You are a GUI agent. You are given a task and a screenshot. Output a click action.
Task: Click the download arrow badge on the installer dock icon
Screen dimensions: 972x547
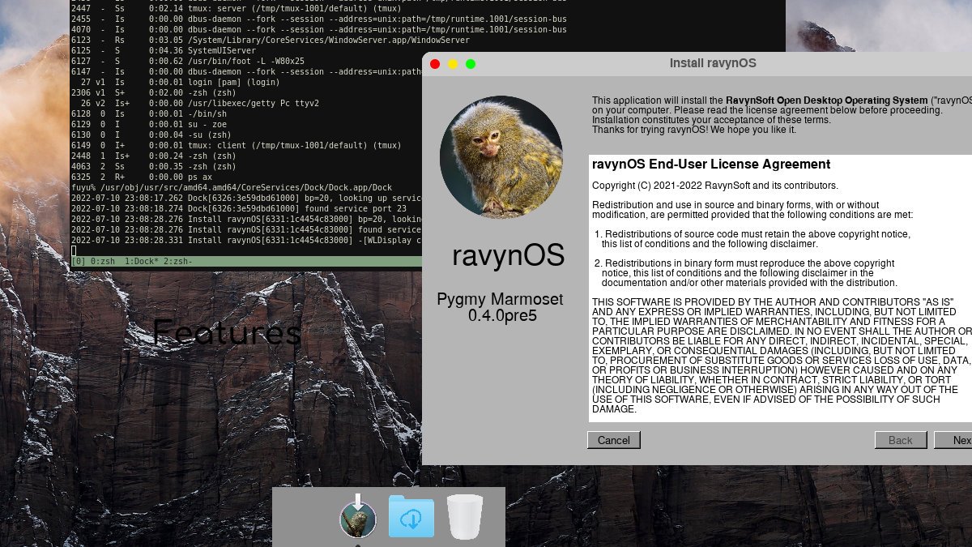357,501
